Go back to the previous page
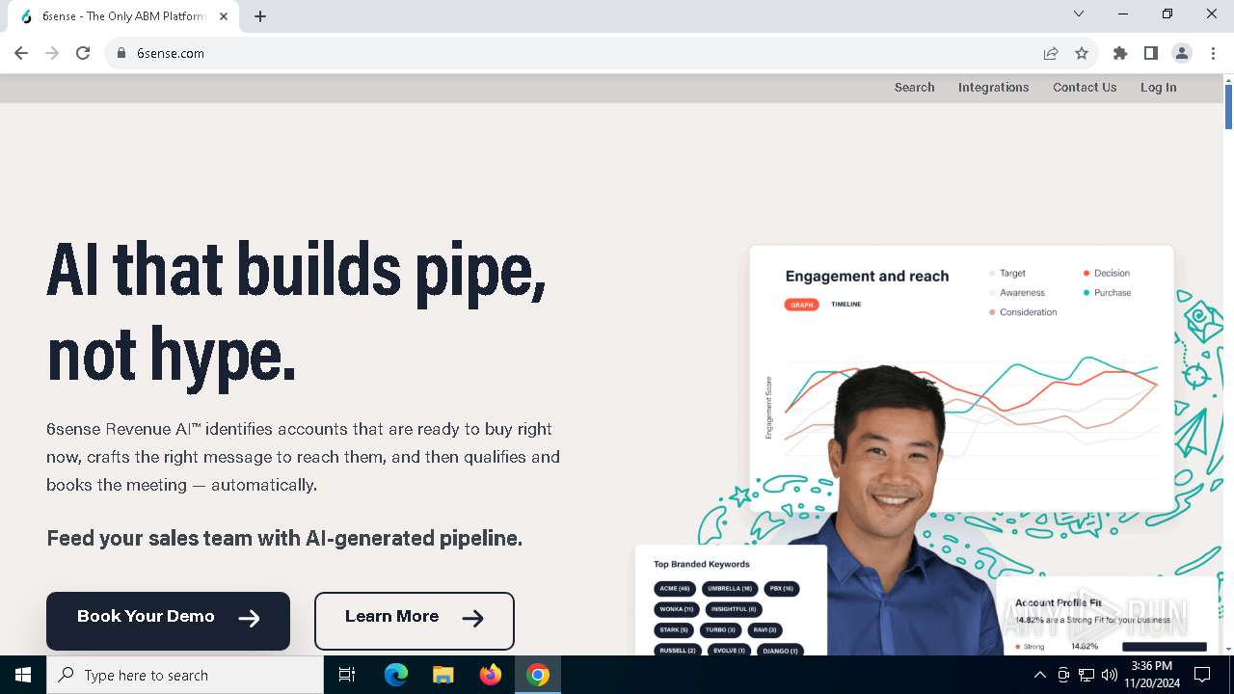The width and height of the screenshot is (1234, 694). 21,53
